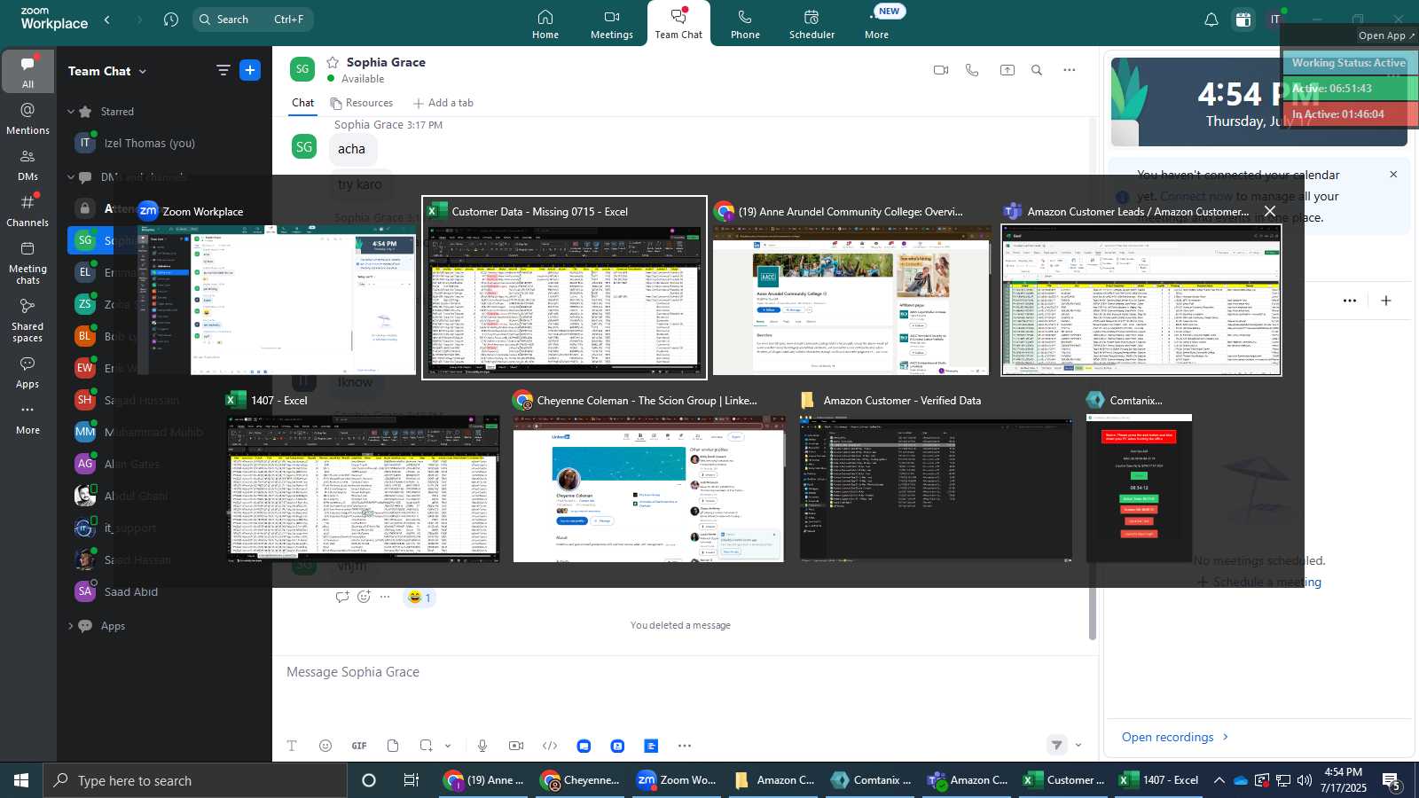Image resolution: width=1419 pixels, height=798 pixels.
Task: Collapse the DMs and channels section
Action: [71, 176]
